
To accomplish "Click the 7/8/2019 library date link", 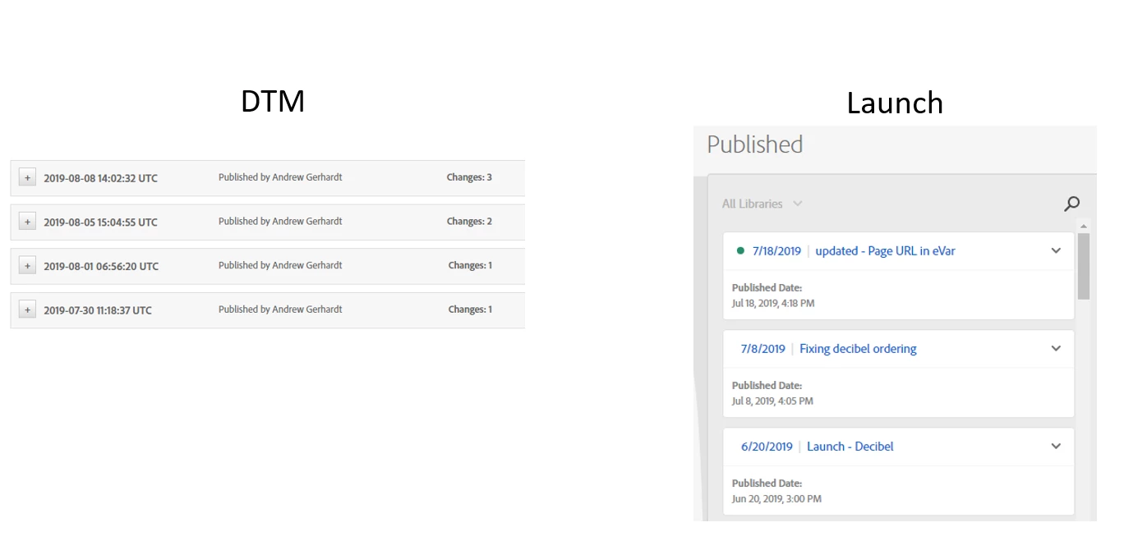I will pyautogui.click(x=762, y=349).
